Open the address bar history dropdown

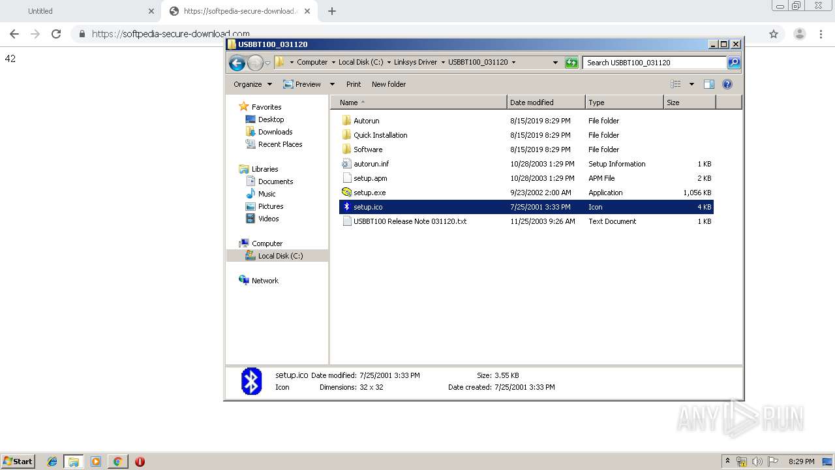pos(555,63)
